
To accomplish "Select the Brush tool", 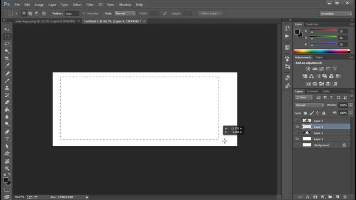I will tap(7, 81).
